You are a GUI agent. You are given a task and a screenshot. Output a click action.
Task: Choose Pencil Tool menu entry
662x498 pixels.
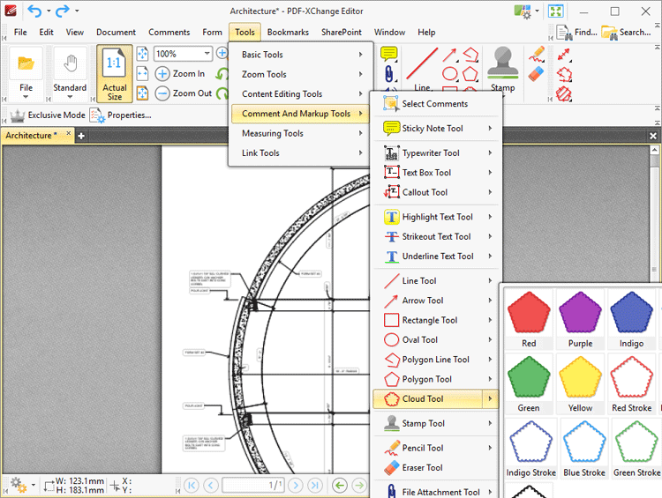click(x=436, y=448)
